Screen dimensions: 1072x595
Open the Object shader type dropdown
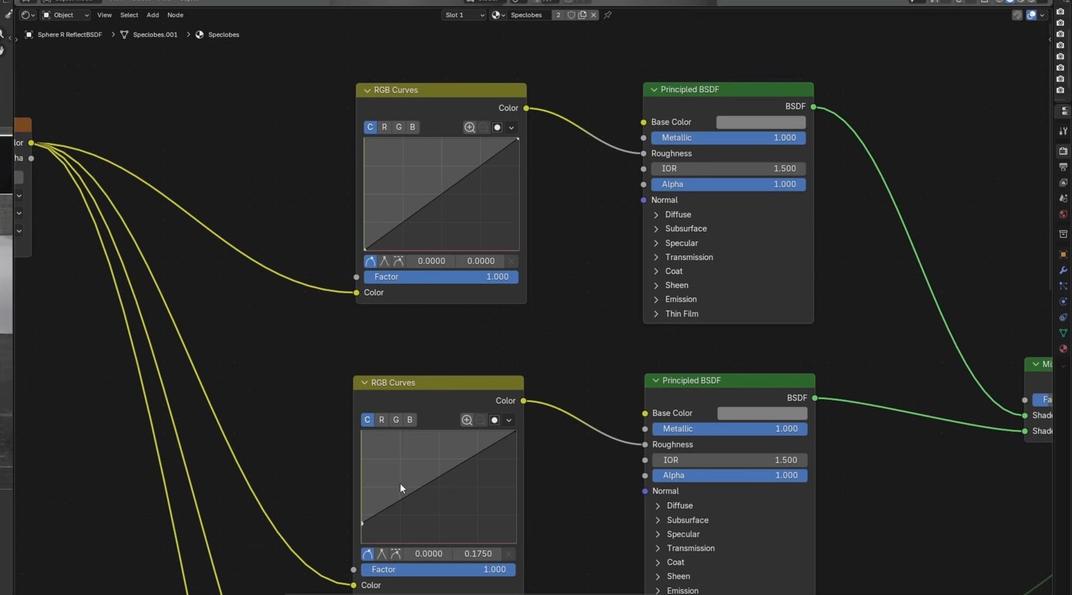point(65,15)
